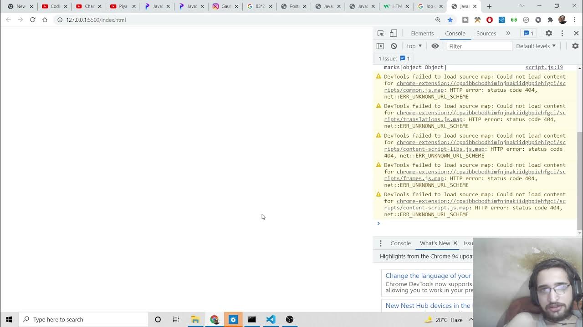
Task: Switch to the Sources tab
Action: coord(486,33)
